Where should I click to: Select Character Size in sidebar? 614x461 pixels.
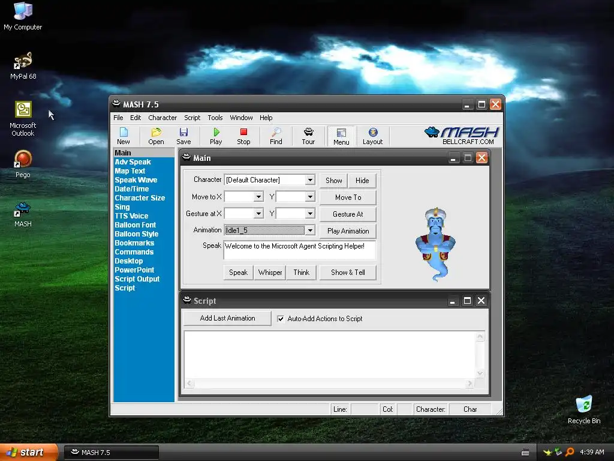(140, 198)
